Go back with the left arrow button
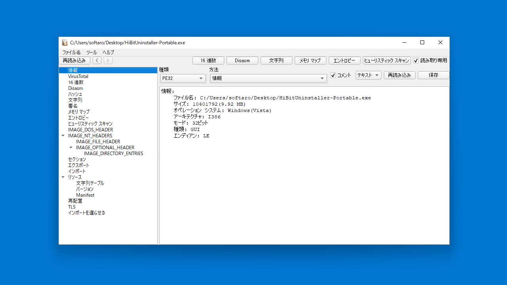 pos(97,61)
